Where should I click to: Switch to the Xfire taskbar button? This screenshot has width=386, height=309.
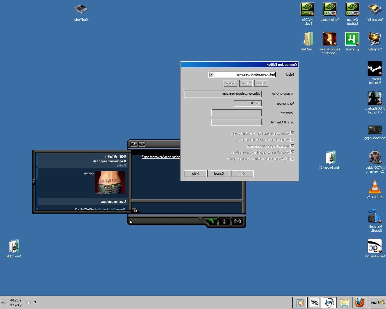point(314,302)
